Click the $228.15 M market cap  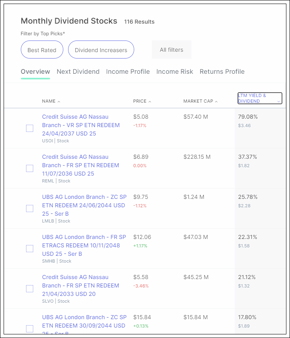click(197, 157)
